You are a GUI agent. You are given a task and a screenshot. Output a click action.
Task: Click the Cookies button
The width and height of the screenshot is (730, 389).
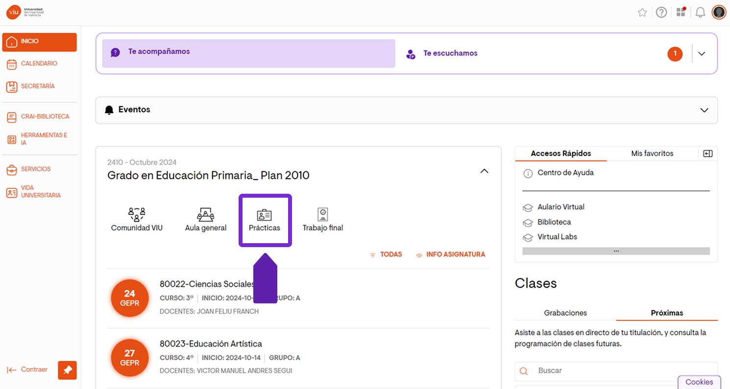(699, 382)
